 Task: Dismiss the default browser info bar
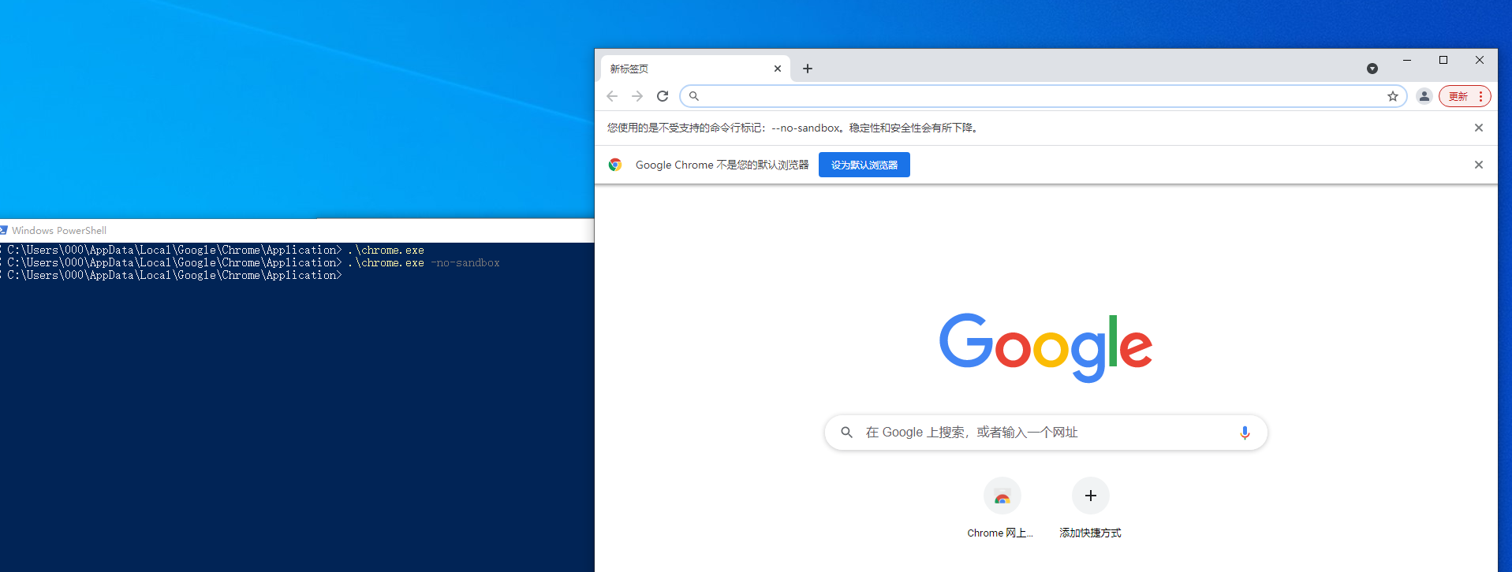(x=1479, y=165)
